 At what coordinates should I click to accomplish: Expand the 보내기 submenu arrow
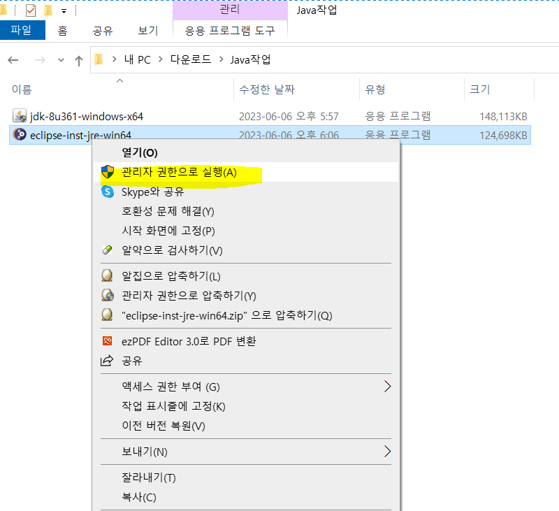[388, 452]
